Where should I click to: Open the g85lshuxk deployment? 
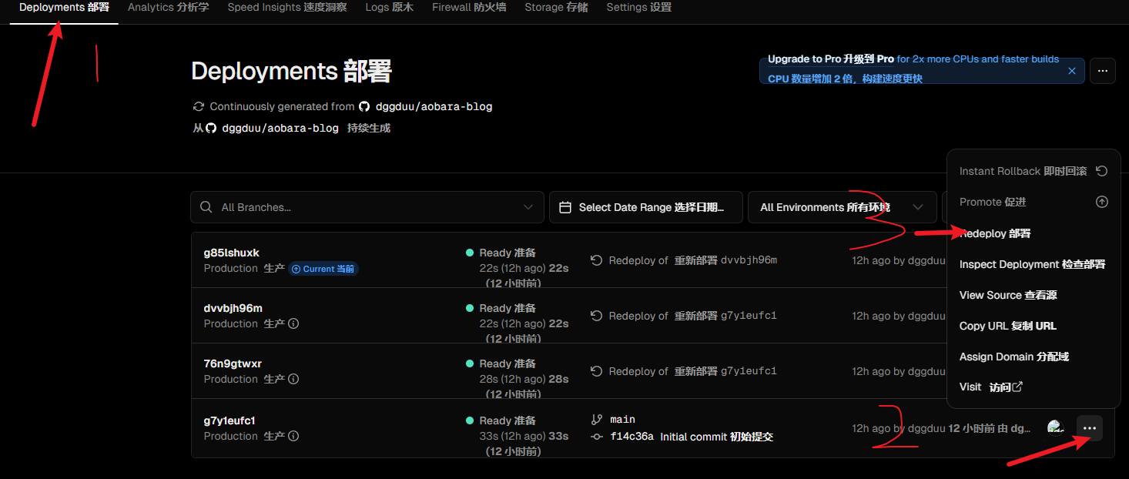pos(231,253)
